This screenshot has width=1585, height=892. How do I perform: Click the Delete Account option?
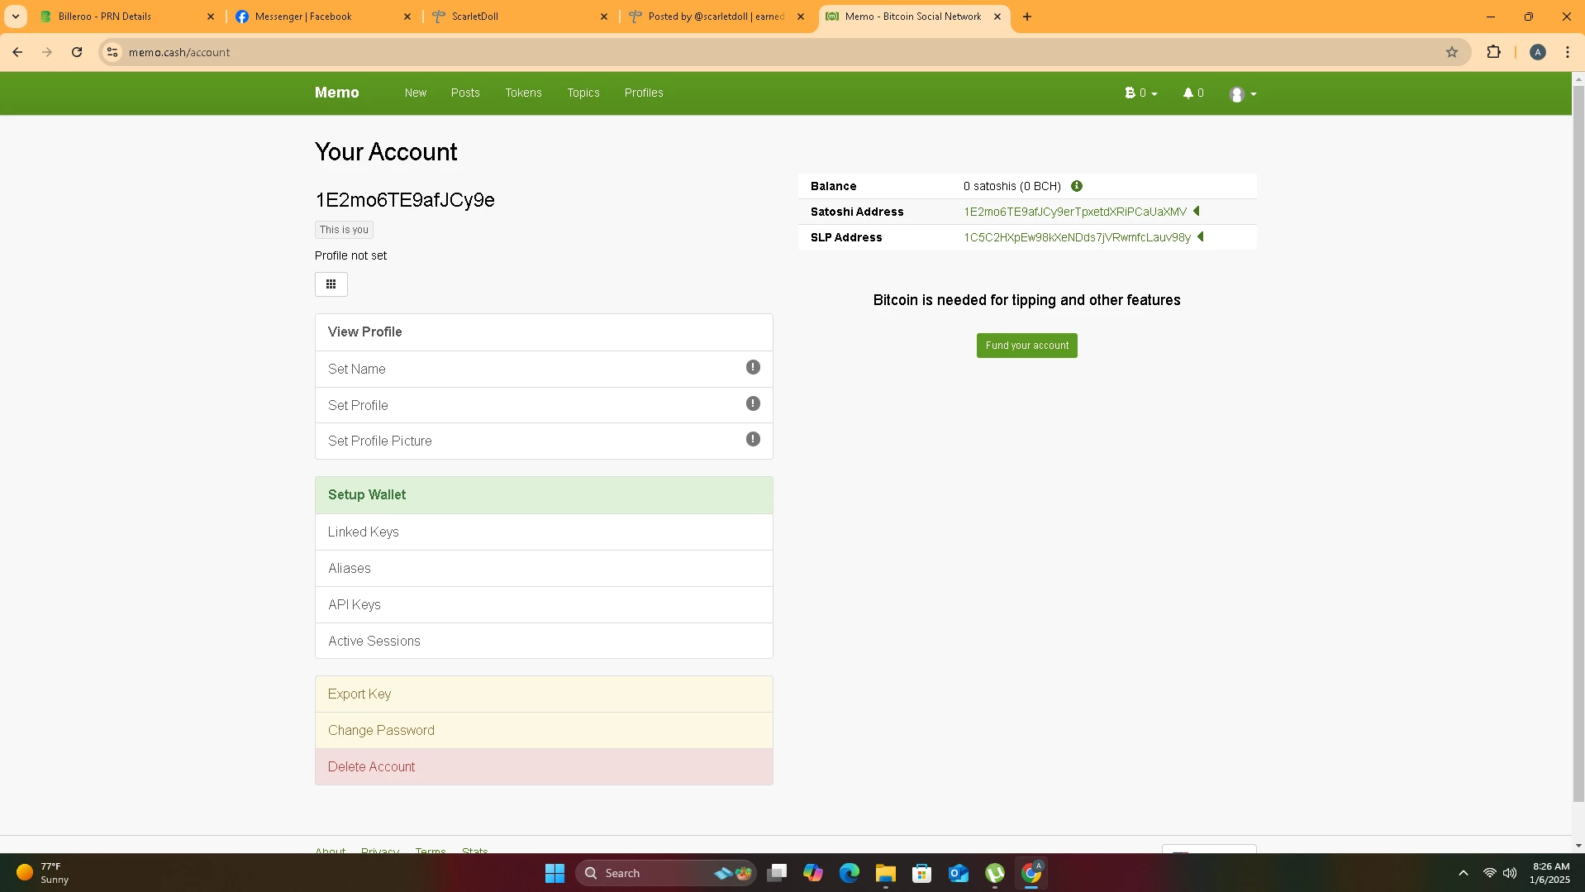tap(544, 767)
